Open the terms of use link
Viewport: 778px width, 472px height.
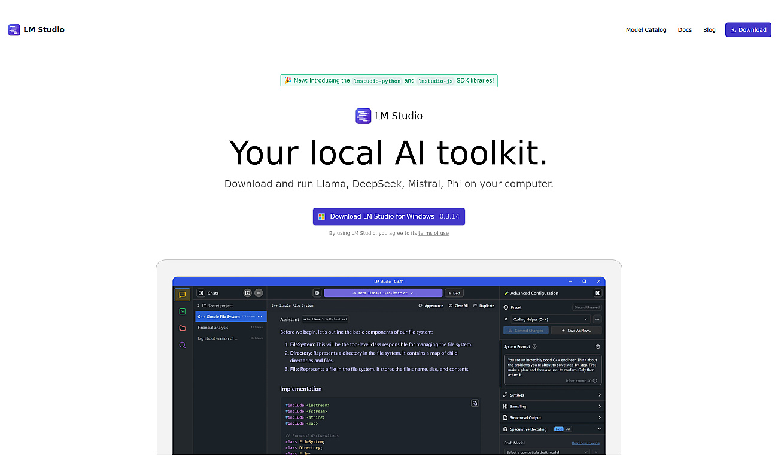[433, 233]
